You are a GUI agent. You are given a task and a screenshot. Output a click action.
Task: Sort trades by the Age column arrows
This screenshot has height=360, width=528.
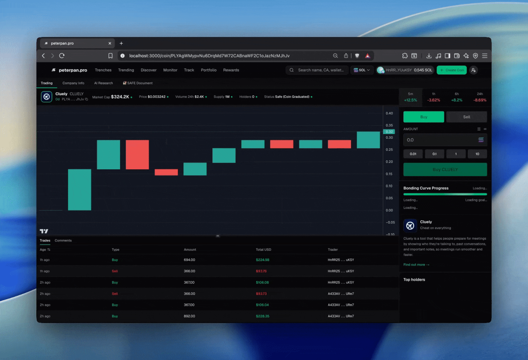click(x=49, y=250)
